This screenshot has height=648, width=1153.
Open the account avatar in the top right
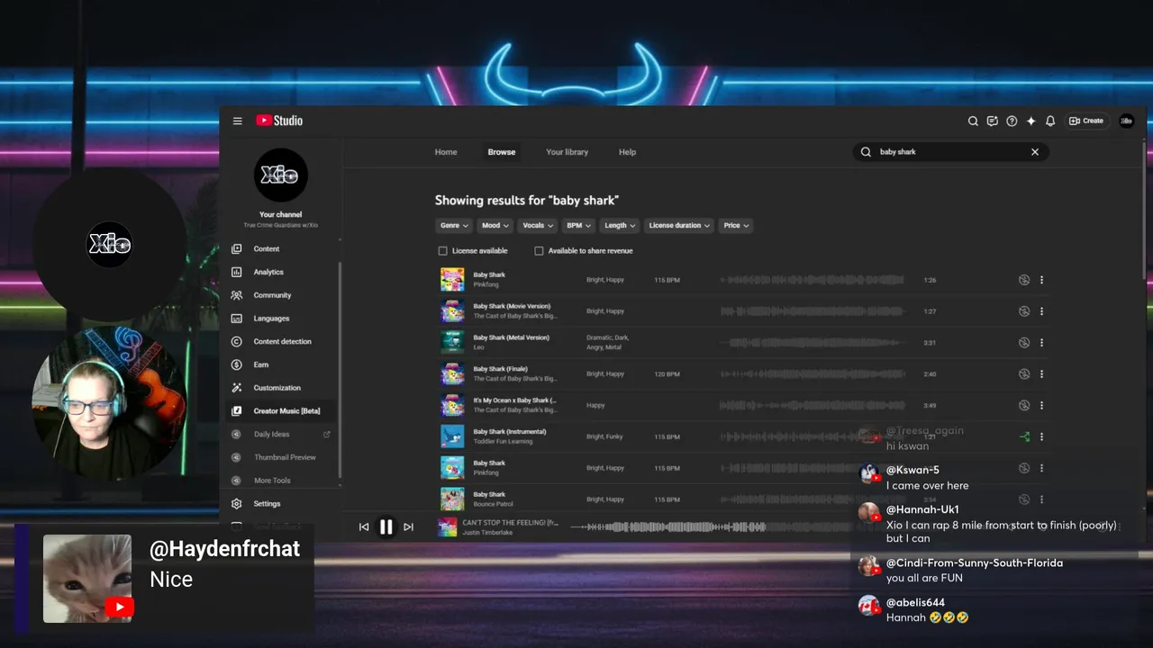1126,121
